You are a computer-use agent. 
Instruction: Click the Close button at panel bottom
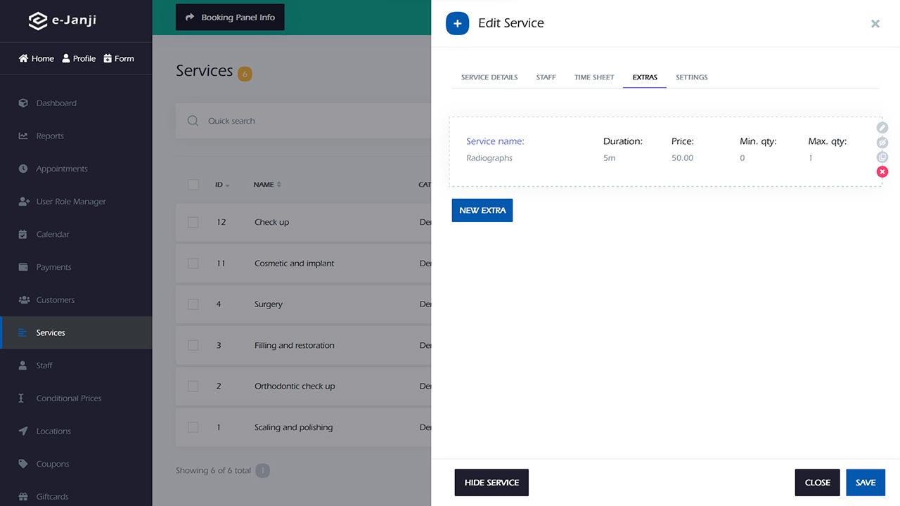tap(818, 483)
